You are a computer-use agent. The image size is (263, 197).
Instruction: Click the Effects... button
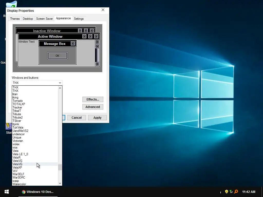(x=93, y=99)
